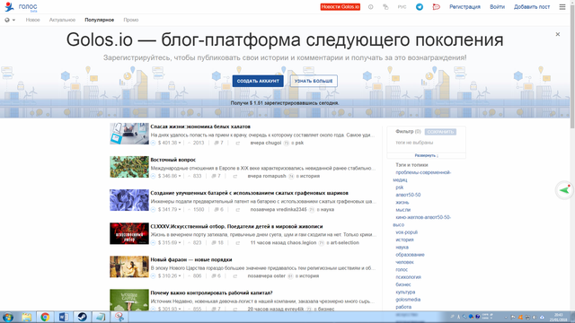Click the info circle icon in header
Viewport: 575px width, 323px height.
point(371,7)
